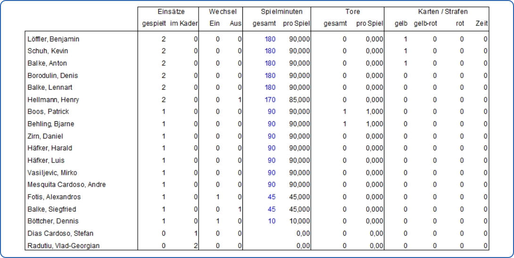Click the gelb column header
The height and width of the screenshot is (258, 514).
pos(401,24)
